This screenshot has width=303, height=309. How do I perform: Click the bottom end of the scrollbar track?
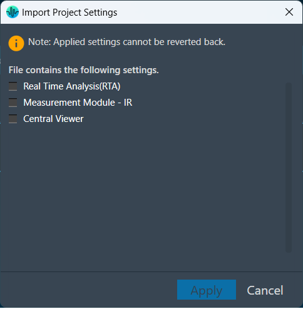(x=289, y=249)
